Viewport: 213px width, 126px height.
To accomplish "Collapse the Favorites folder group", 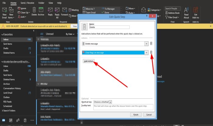I will [2, 35].
